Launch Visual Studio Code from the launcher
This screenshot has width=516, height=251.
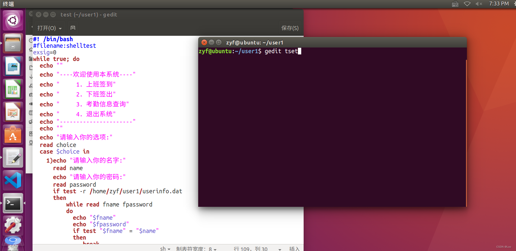[x=13, y=180]
